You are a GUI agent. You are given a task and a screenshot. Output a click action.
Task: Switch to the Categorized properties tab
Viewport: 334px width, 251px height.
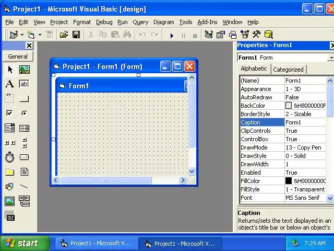[288, 70]
